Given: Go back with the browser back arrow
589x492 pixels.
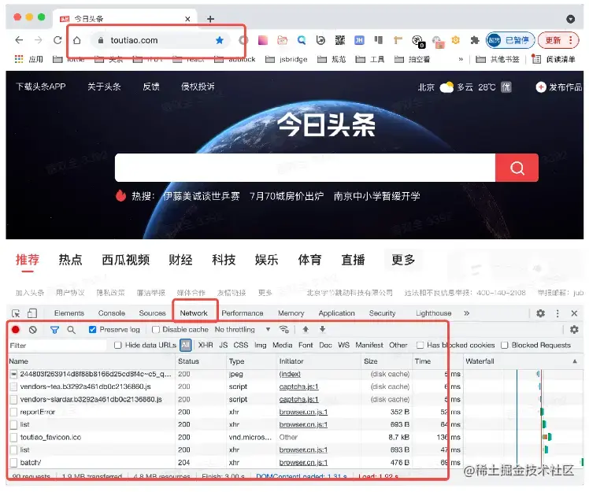Looking at the screenshot, I should pos(19,40).
